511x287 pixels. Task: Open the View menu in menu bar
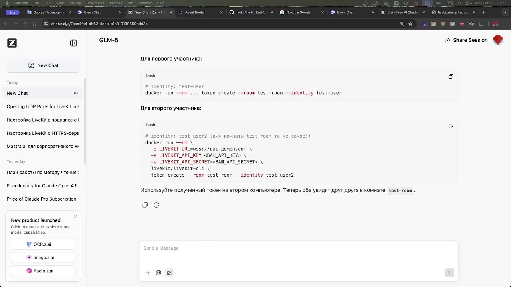click(x=60, y=3)
